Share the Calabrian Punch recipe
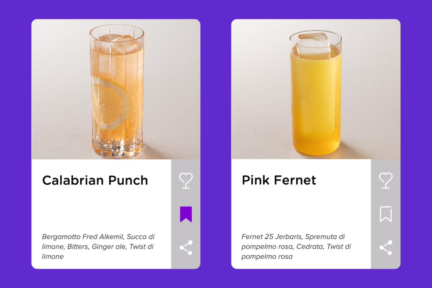 [186, 247]
